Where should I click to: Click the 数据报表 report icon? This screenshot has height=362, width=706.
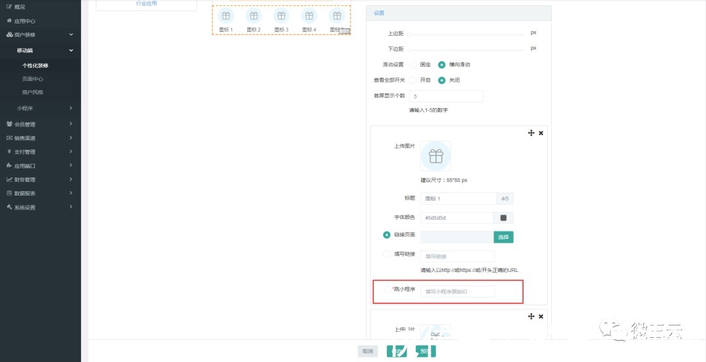tap(9, 194)
